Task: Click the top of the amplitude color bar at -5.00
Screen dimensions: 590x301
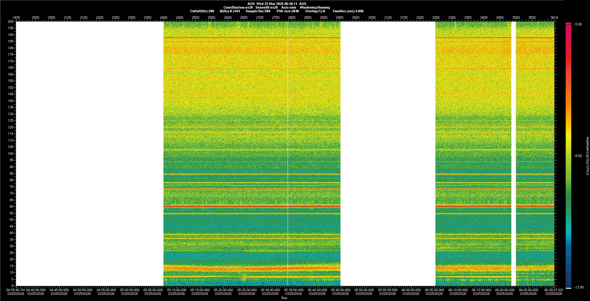Action: coord(568,24)
